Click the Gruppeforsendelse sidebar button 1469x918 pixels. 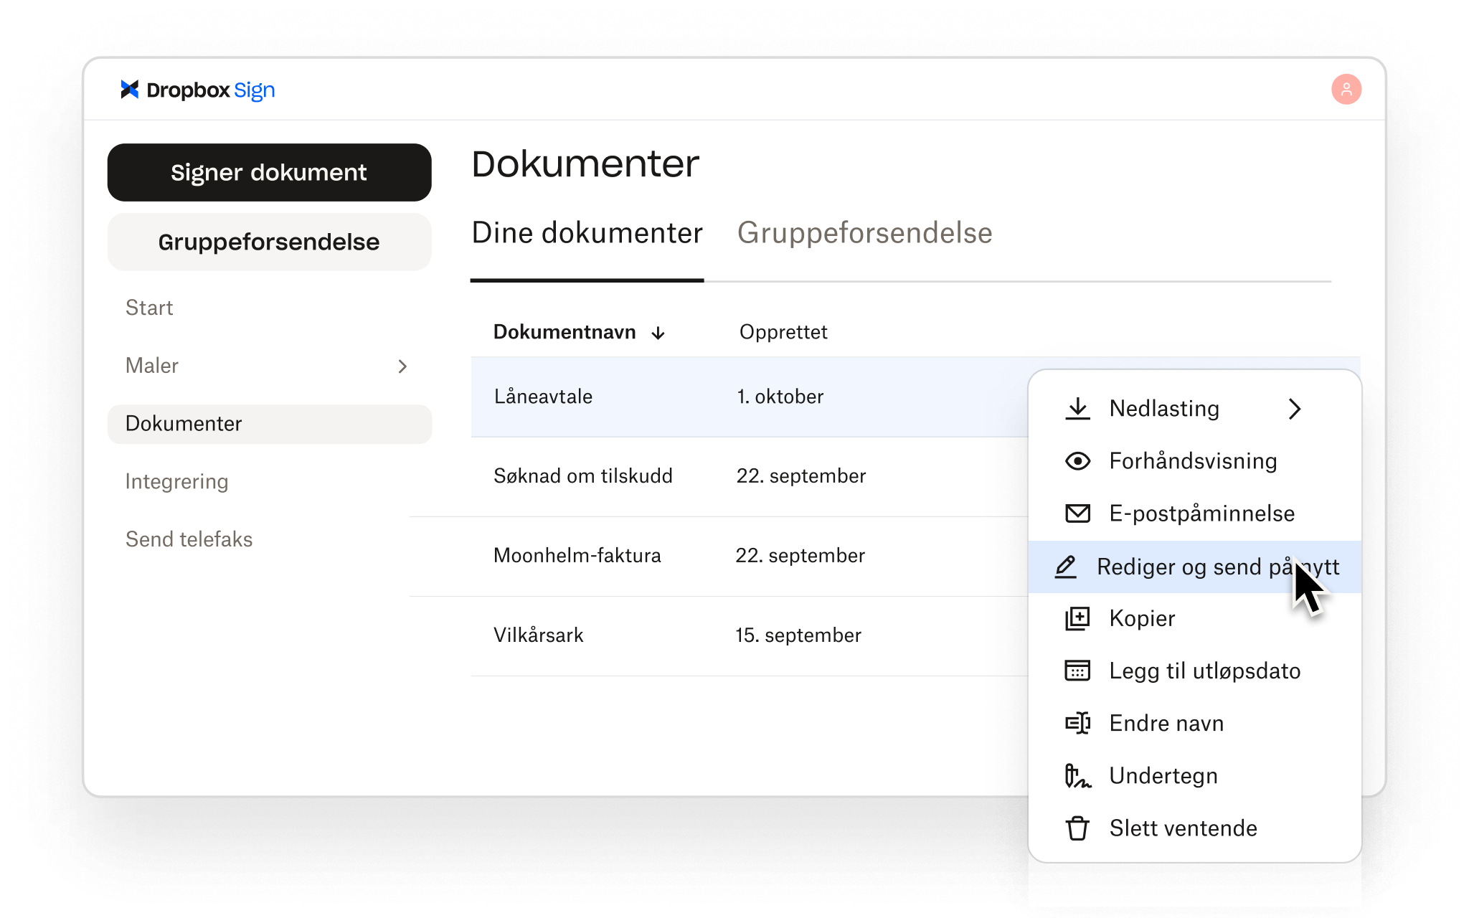point(269,242)
